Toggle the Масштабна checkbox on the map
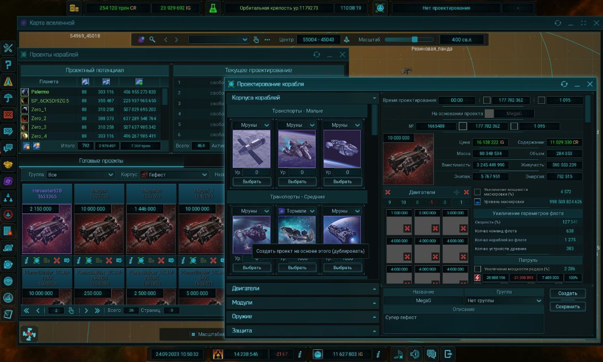This screenshot has width=603, height=362. [193, 334]
